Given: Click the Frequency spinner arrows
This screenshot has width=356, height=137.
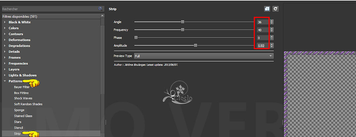Looking at the screenshot, I should coord(272,30).
